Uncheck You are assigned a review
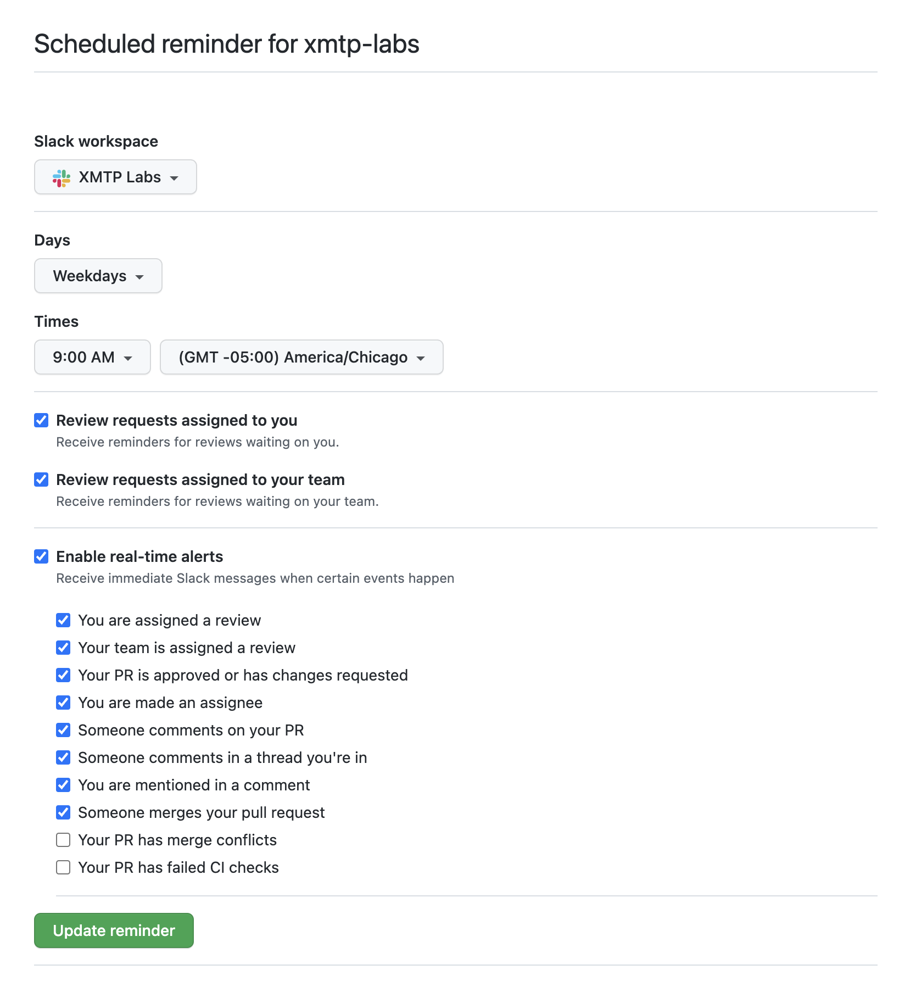916x981 pixels. pyautogui.click(x=63, y=620)
